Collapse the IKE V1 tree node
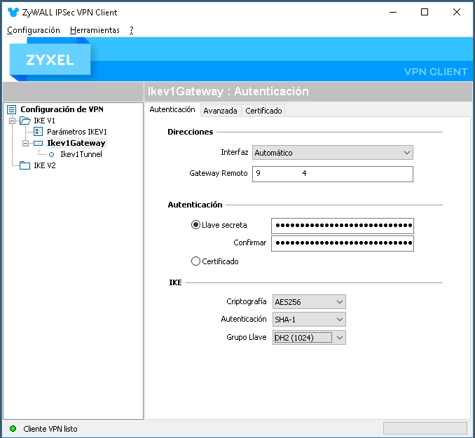Screen dimensions: 475x438 tap(12, 121)
